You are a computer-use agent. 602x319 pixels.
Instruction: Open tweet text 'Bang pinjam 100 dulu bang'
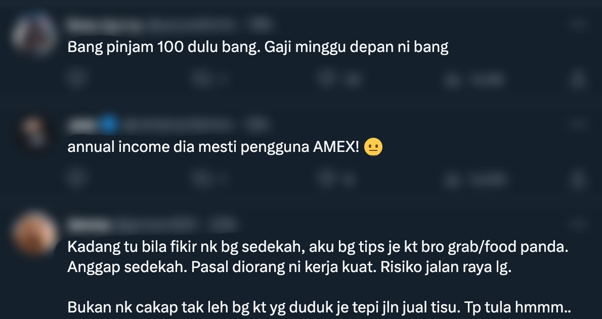258,47
